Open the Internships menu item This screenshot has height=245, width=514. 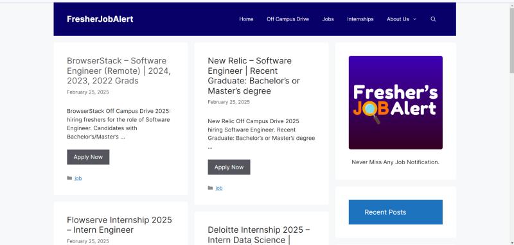point(360,19)
